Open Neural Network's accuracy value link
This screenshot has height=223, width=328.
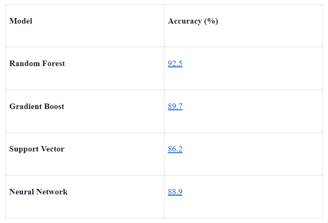175,192
